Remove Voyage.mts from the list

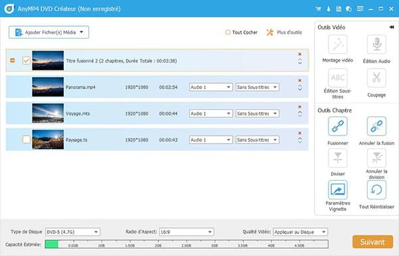pyautogui.click(x=300, y=106)
